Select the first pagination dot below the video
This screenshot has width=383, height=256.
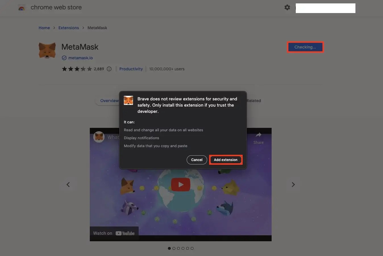pyautogui.click(x=169, y=248)
